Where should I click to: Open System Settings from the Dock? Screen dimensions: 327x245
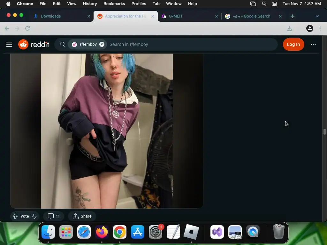(156, 232)
